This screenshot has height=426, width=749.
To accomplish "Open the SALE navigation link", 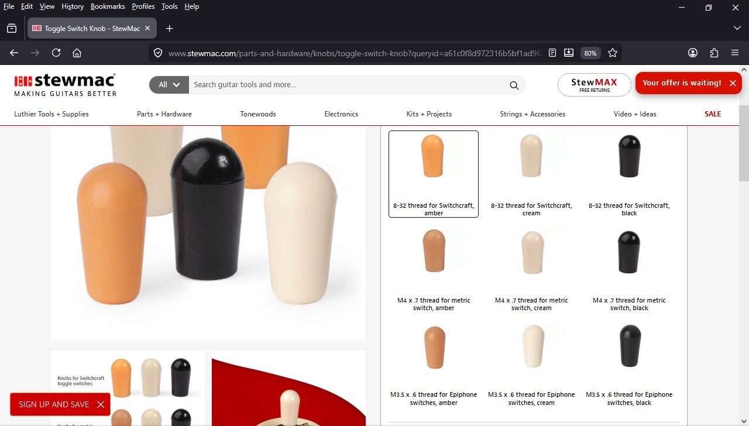I will (713, 114).
